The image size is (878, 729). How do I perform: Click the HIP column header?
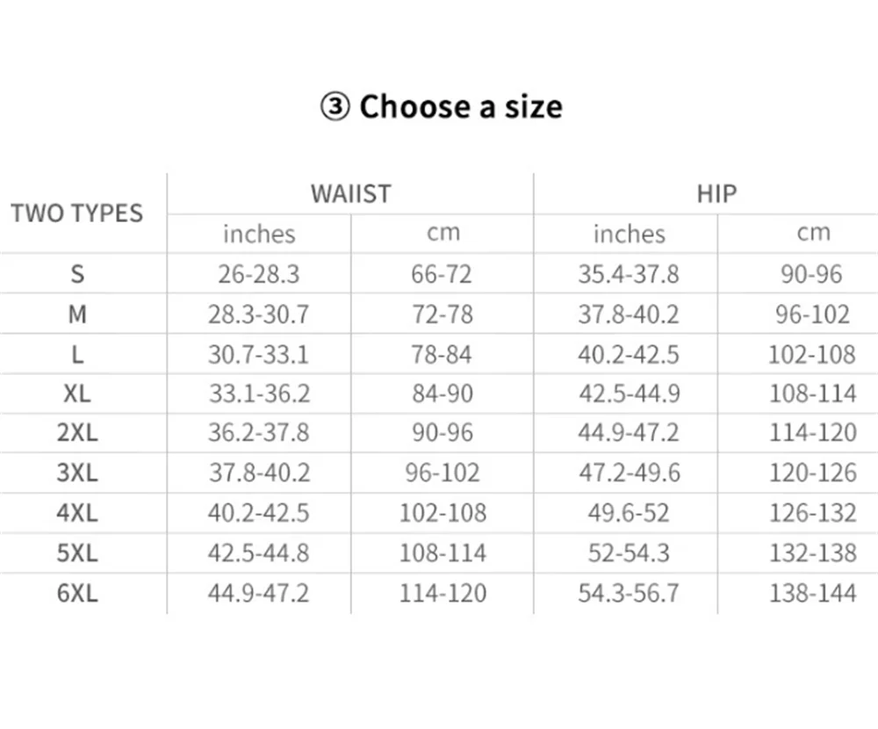716,194
